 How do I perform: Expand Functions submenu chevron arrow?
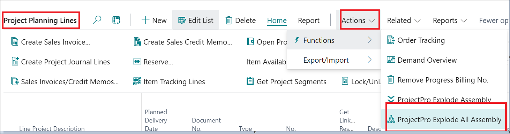369,40
